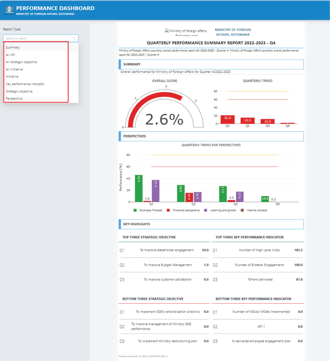Image resolution: width=330 pixels, height=361 pixels.
Task: Click the SUMMARY section header
Action: [x=211, y=64]
